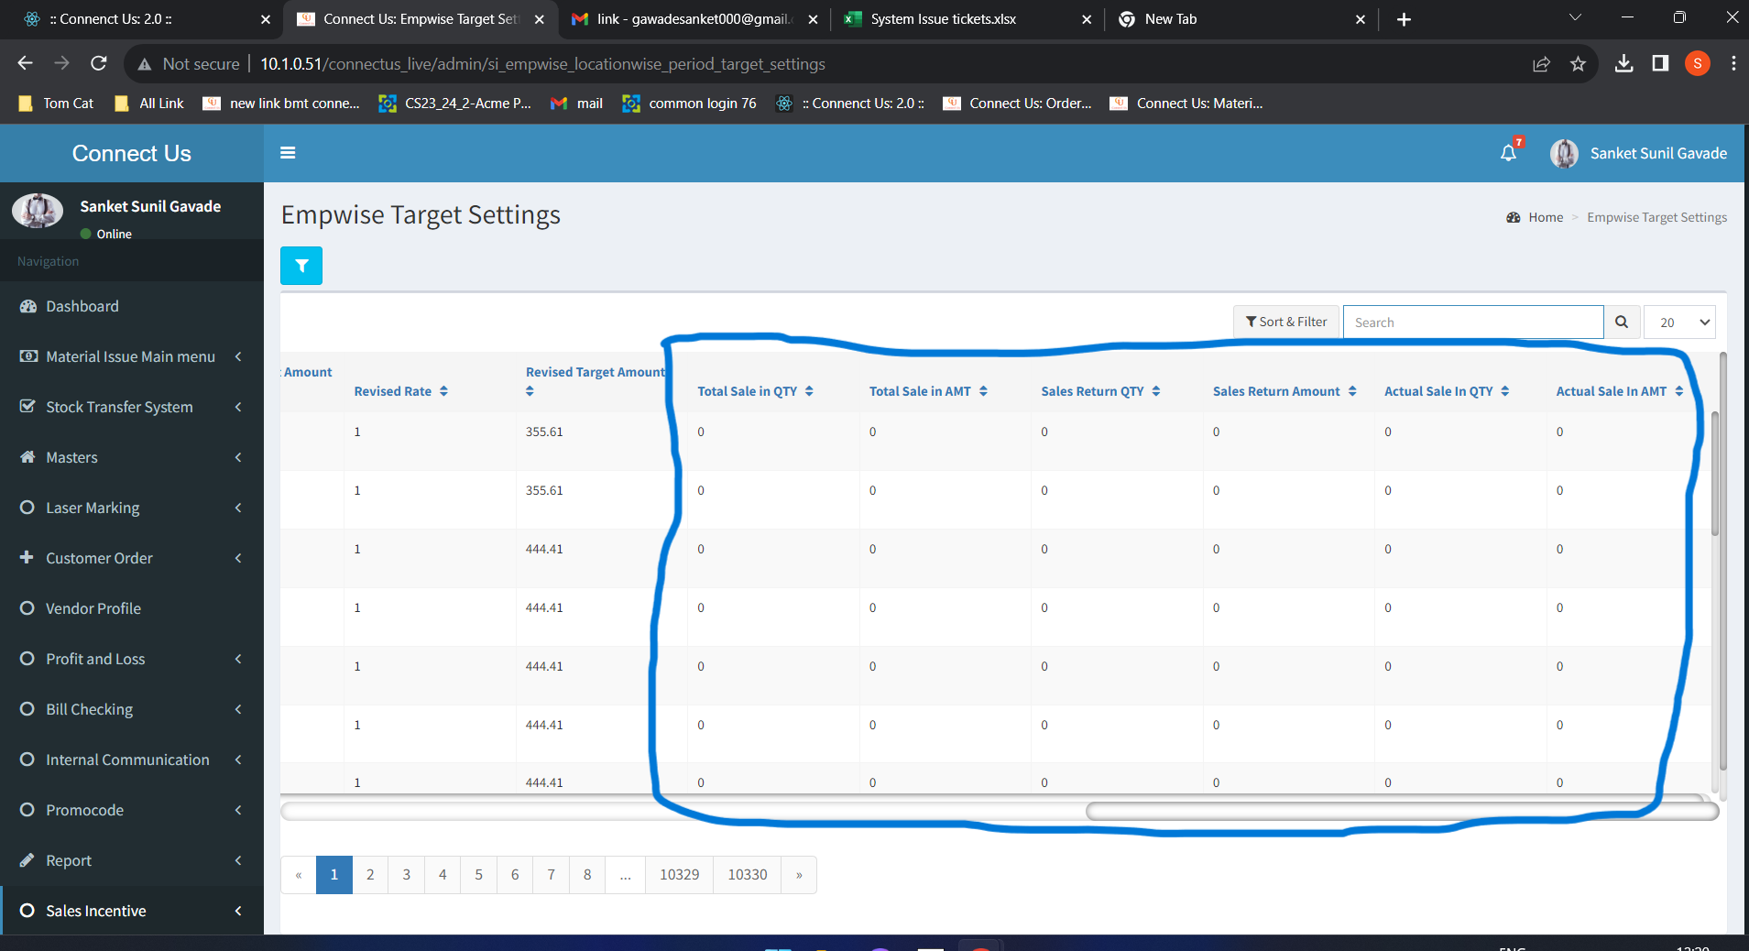1749x951 pixels.
Task: Sort by Revised Rate column arrows
Action: coord(443,391)
